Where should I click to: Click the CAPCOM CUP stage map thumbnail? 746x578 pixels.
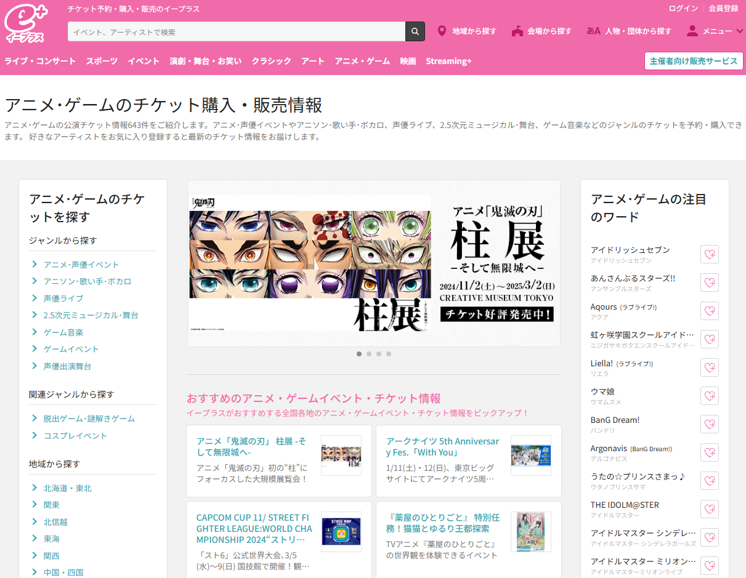pyautogui.click(x=341, y=532)
